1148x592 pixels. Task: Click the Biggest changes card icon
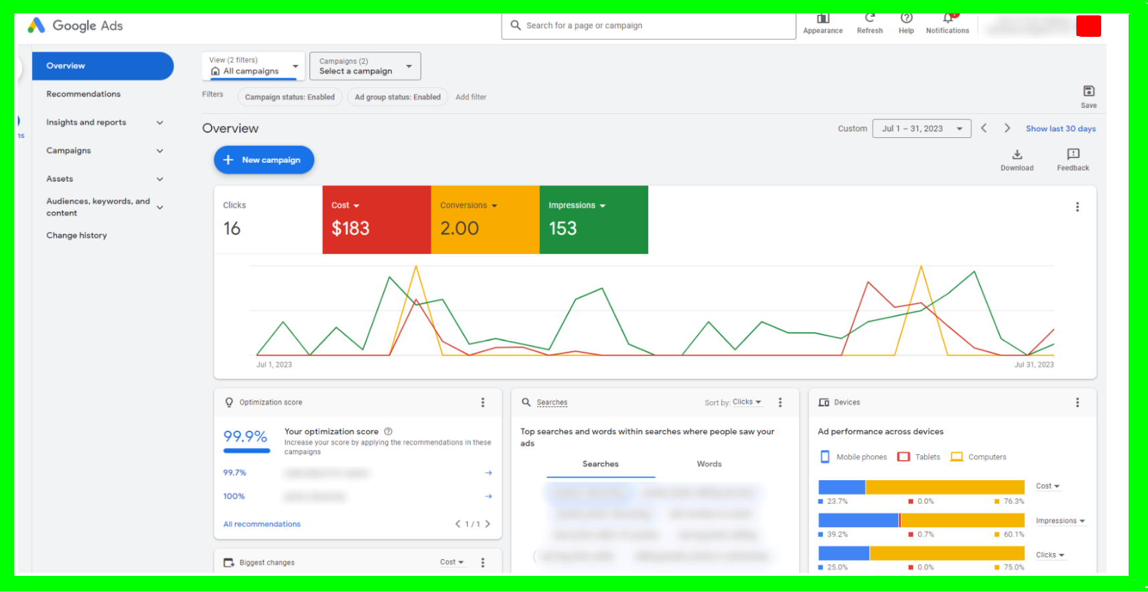point(229,563)
